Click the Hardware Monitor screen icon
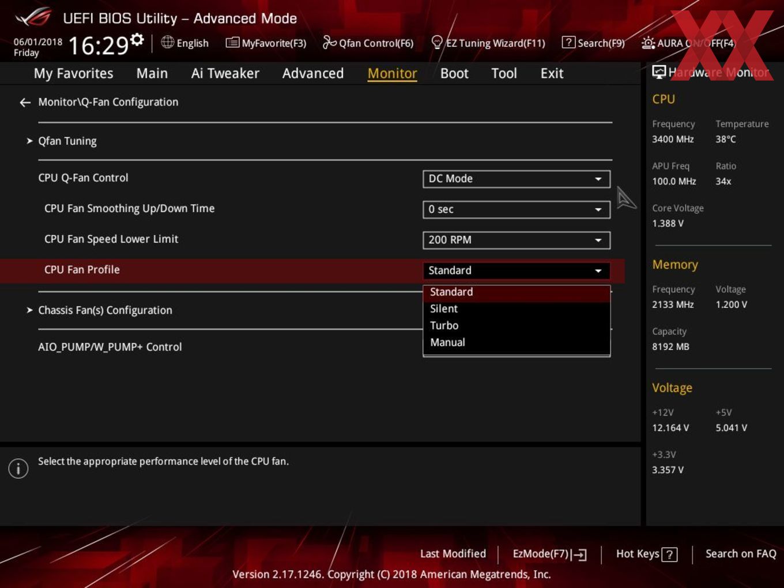Viewport: 784px width, 588px height. (x=659, y=72)
